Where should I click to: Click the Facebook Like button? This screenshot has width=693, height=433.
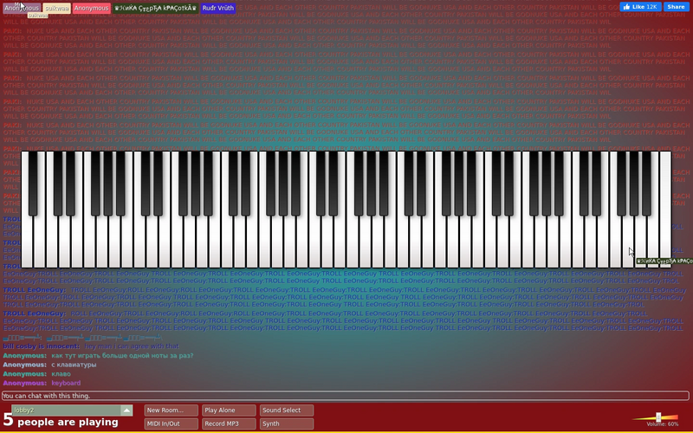coord(640,7)
